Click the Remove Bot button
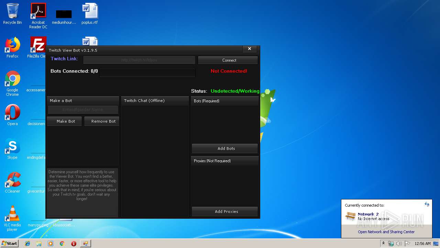Screen dimensions: 440x248 pyautogui.click(x=102, y=121)
